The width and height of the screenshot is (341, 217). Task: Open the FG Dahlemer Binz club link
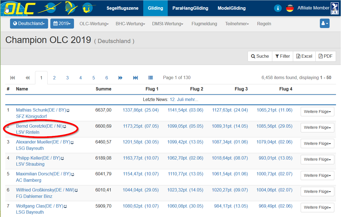point(34,196)
